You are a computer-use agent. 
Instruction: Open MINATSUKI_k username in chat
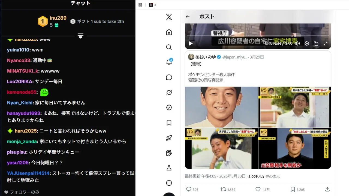23,71
